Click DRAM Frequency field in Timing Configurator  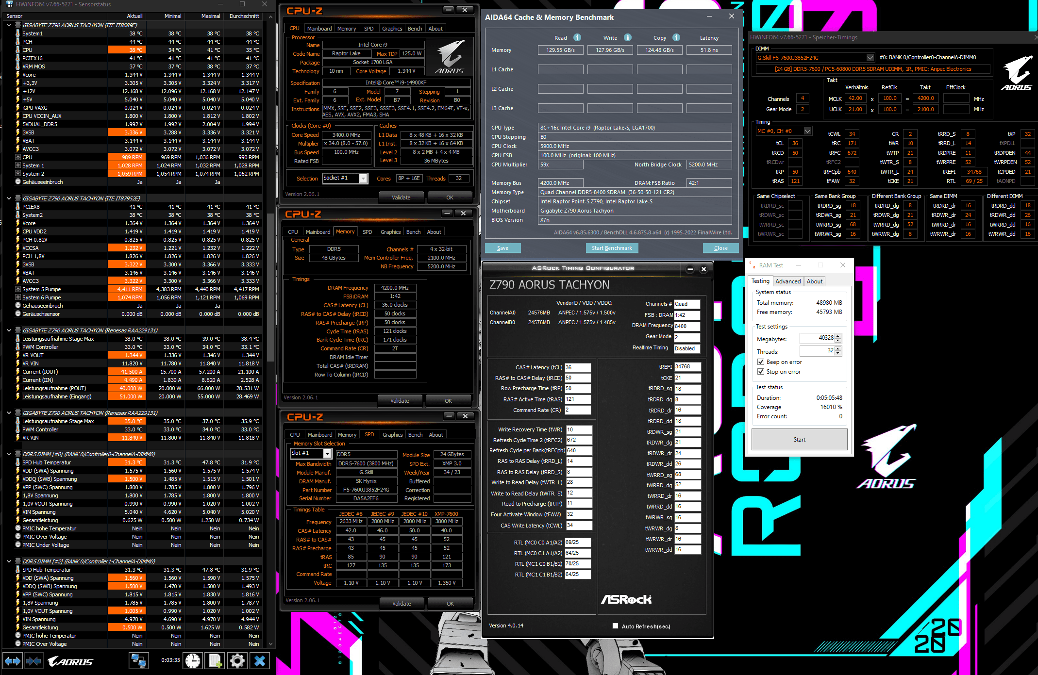click(687, 326)
